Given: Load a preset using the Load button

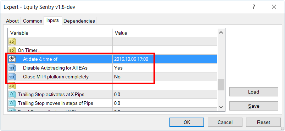Looking at the screenshot, I should (x=253, y=92).
